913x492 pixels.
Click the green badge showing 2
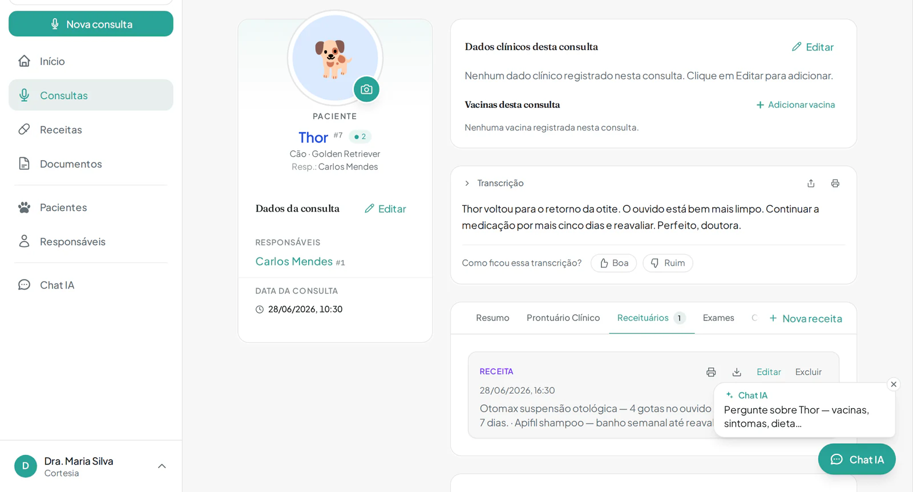click(x=360, y=137)
